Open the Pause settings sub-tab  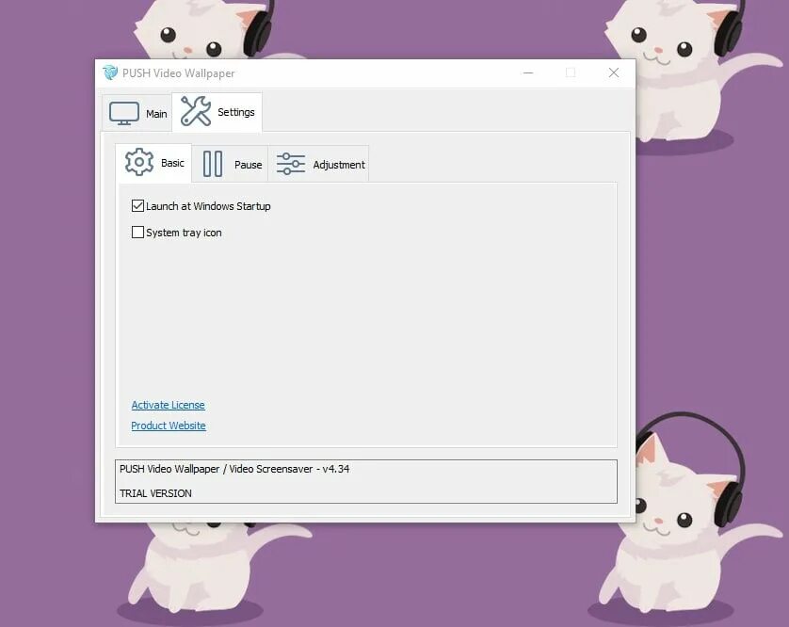[231, 164]
